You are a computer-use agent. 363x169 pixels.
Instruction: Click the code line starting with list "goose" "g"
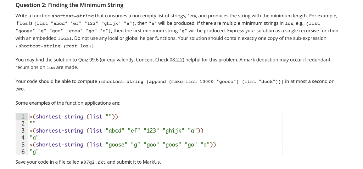(124, 145)
